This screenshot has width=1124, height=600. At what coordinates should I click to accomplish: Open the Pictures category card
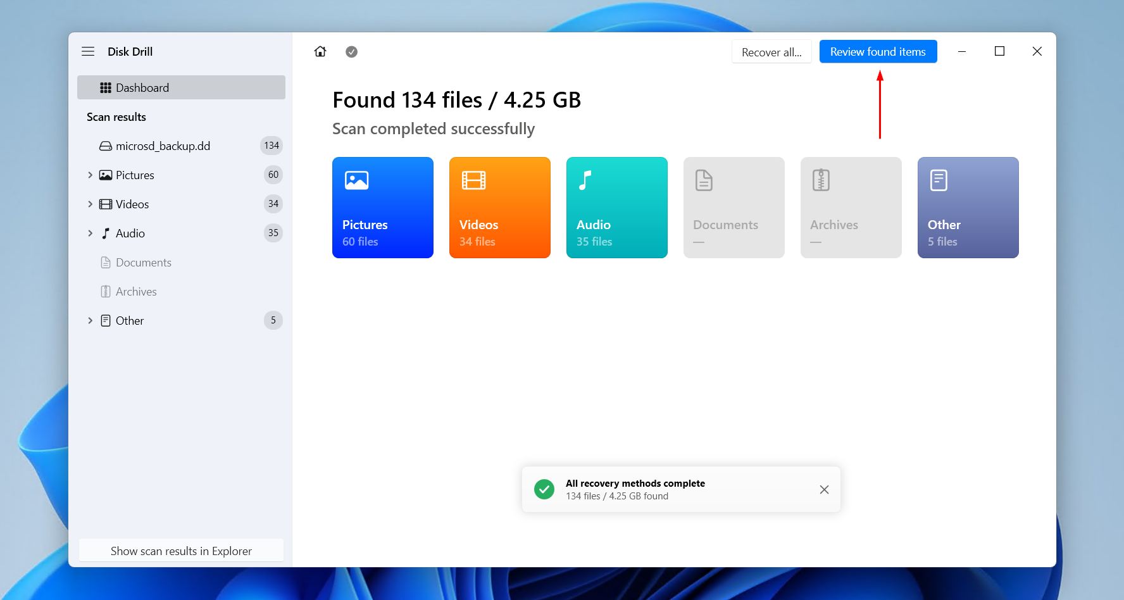pyautogui.click(x=382, y=208)
